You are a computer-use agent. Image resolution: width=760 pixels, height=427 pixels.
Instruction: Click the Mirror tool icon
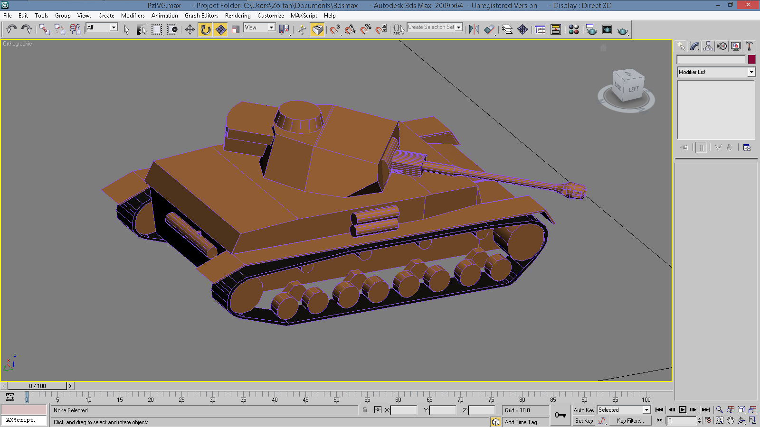pyautogui.click(x=474, y=29)
